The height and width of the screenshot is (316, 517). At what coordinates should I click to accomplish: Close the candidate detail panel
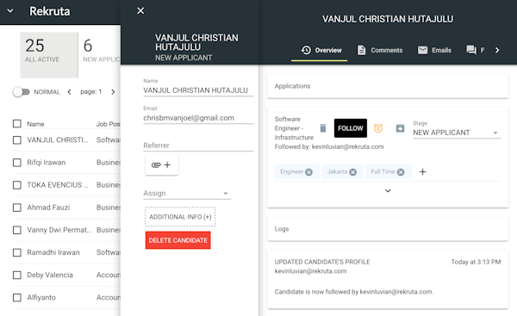tap(140, 11)
